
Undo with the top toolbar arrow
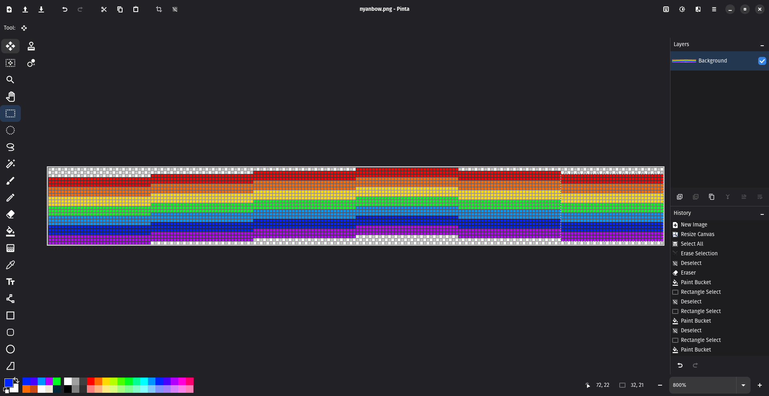click(65, 9)
